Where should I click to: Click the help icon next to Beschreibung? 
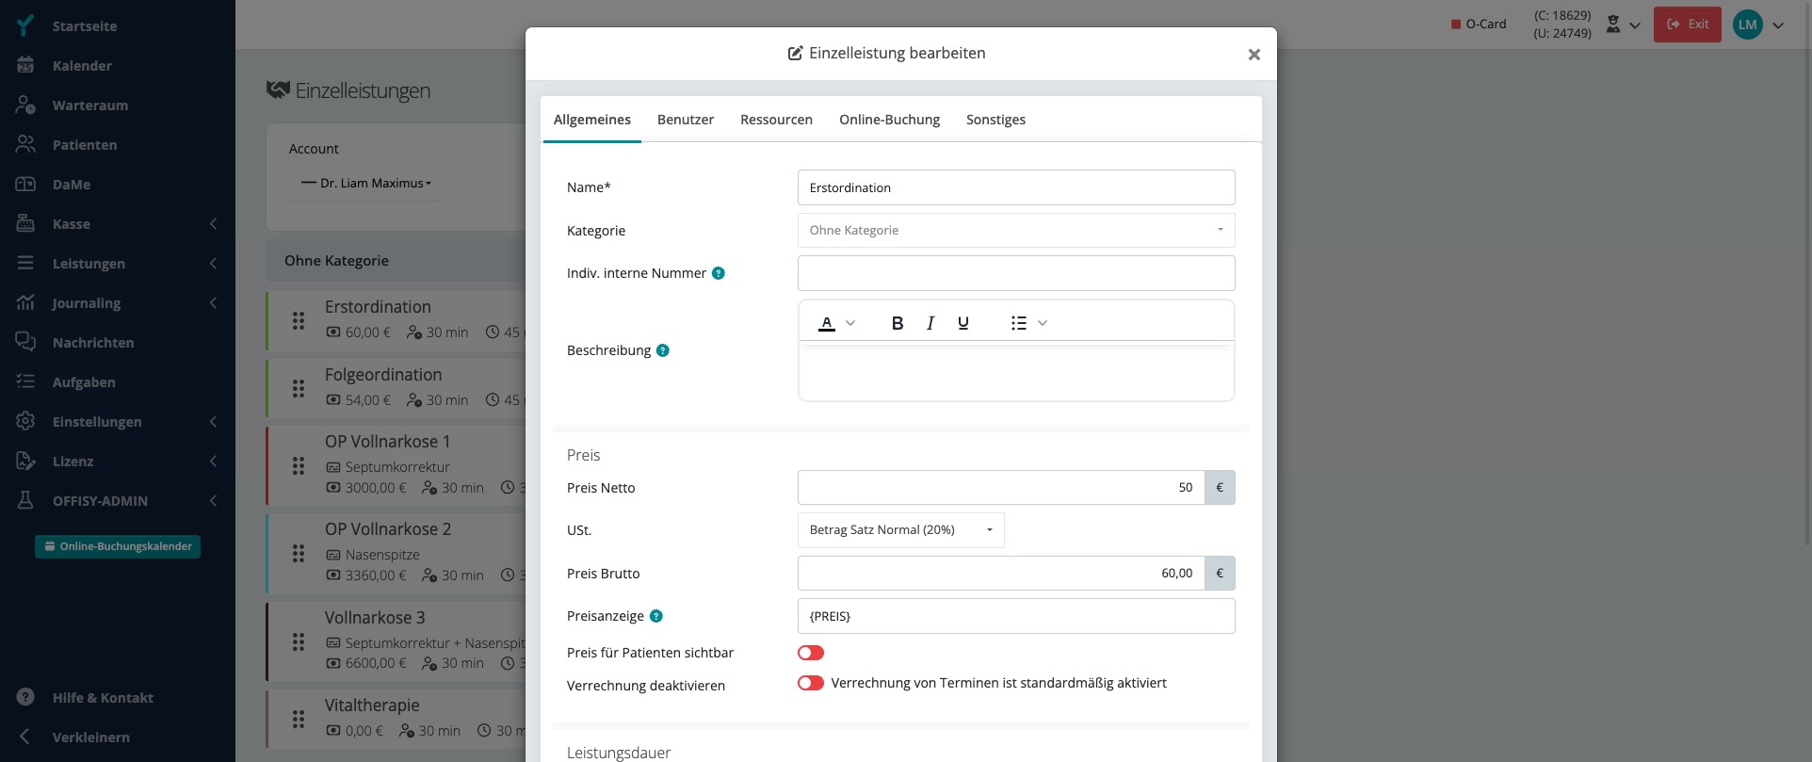(x=663, y=350)
